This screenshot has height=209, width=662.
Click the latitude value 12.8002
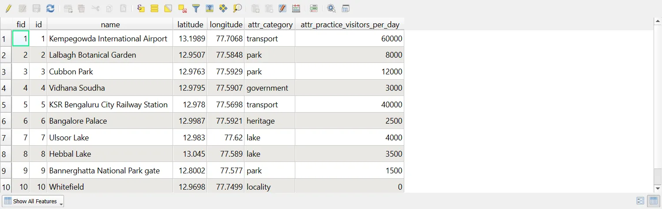(x=190, y=170)
